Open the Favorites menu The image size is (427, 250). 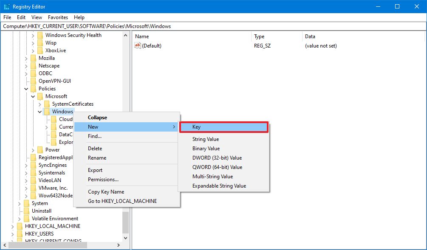coord(58,17)
